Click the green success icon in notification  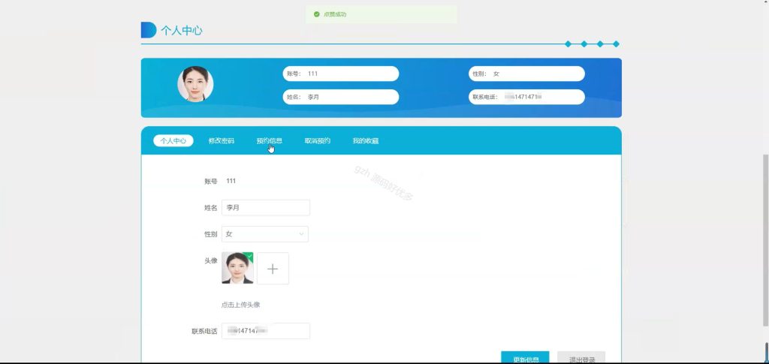point(317,15)
